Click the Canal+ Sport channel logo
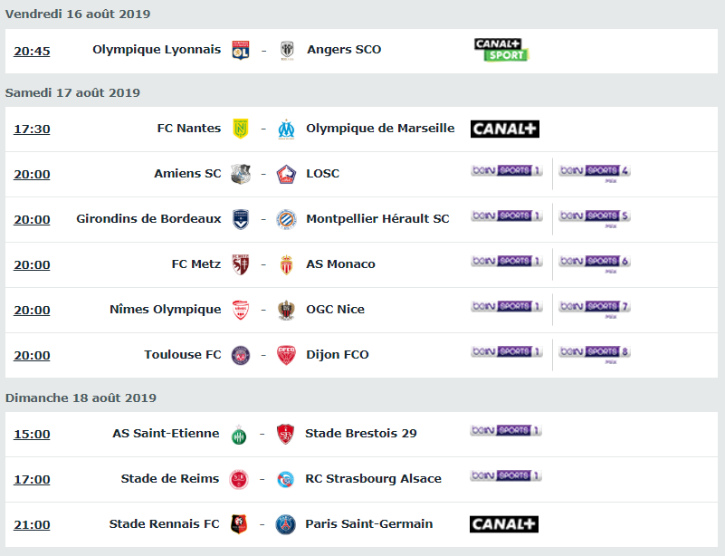This screenshot has width=725, height=556. (x=501, y=50)
